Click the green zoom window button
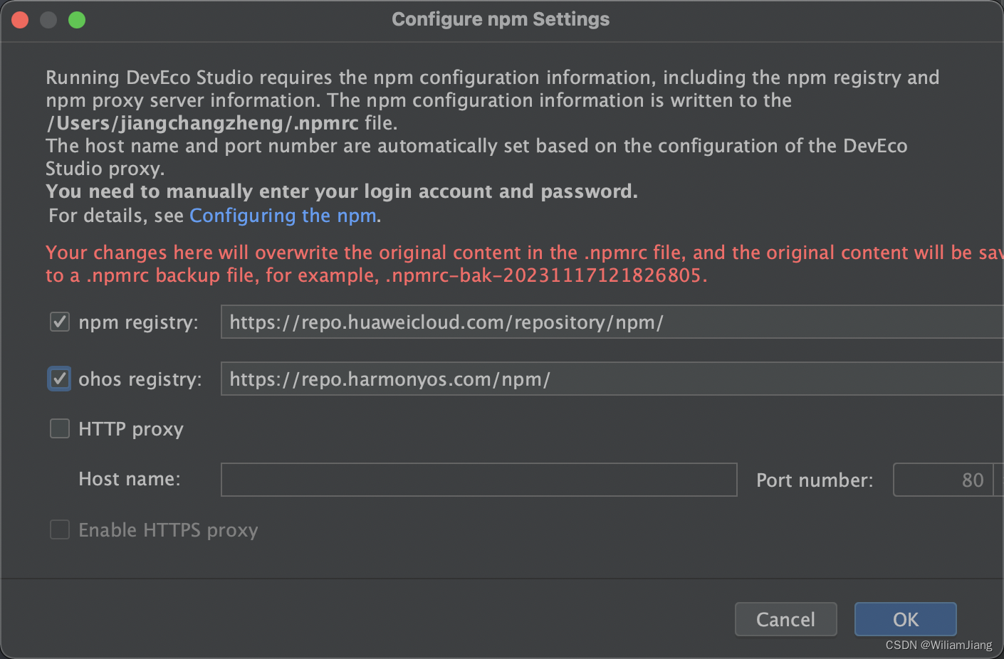The width and height of the screenshot is (1004, 659). [77, 20]
